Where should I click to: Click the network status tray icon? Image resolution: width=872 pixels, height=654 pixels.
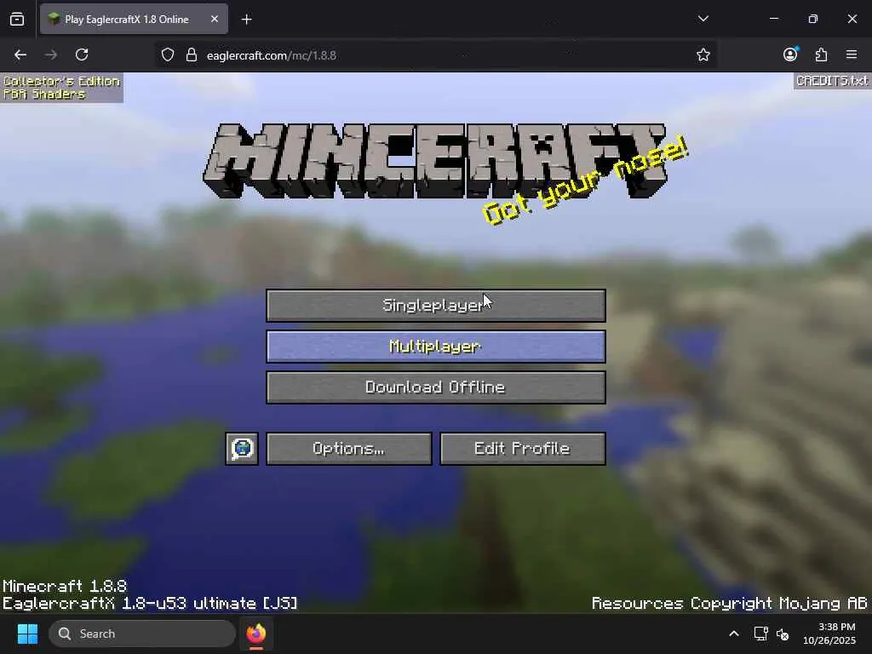(760, 634)
